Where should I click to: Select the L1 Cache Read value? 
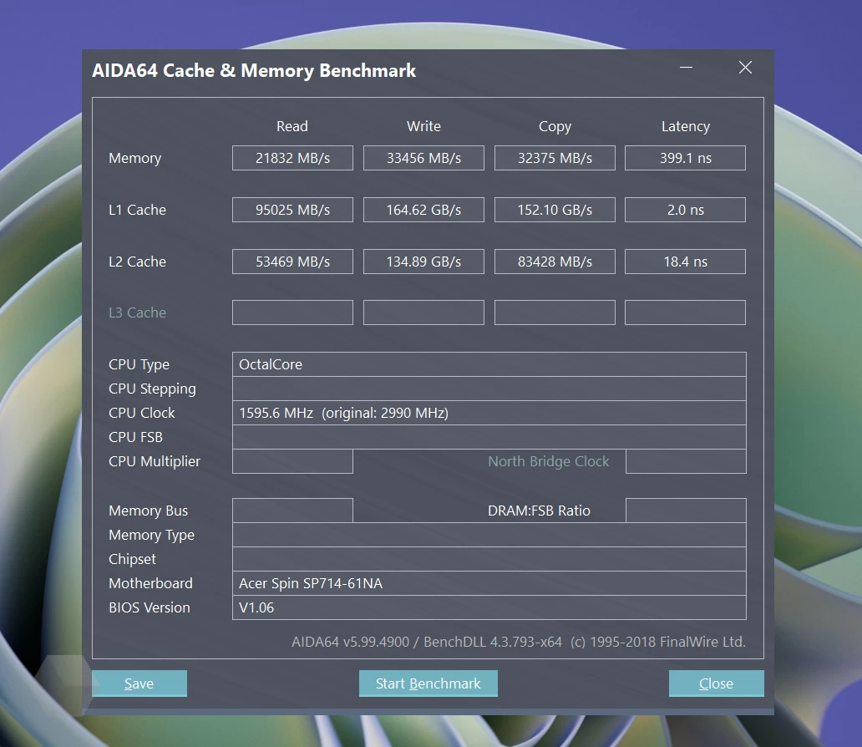[x=292, y=210]
